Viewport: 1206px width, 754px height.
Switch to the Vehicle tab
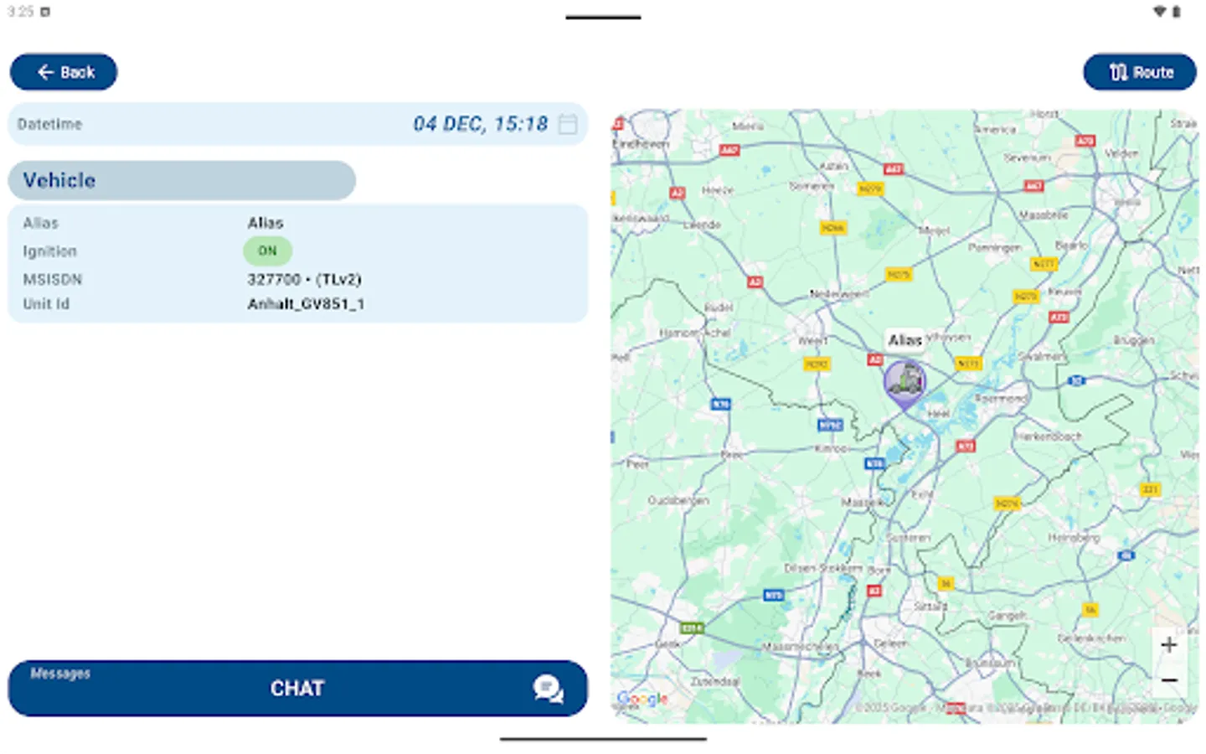click(x=181, y=180)
